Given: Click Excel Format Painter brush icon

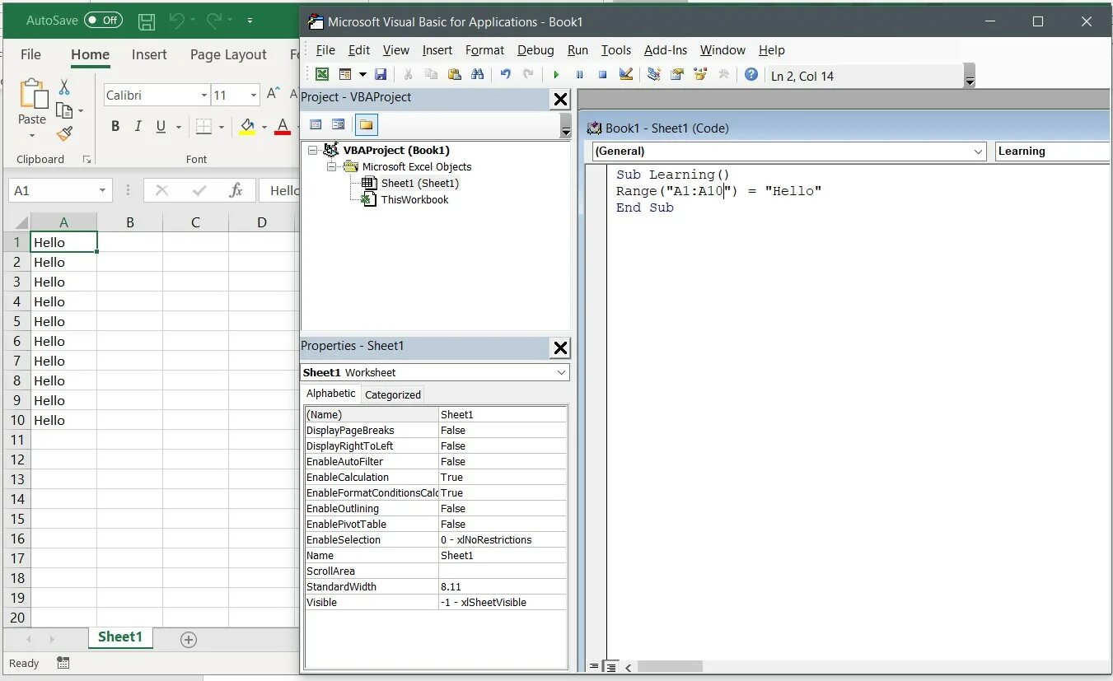Looking at the screenshot, I should tap(64, 133).
